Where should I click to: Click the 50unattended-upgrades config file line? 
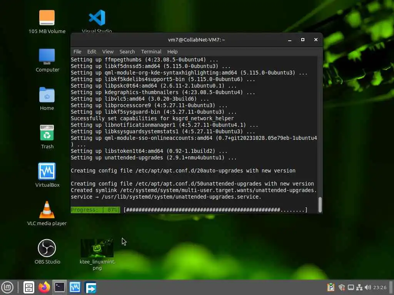point(192,184)
